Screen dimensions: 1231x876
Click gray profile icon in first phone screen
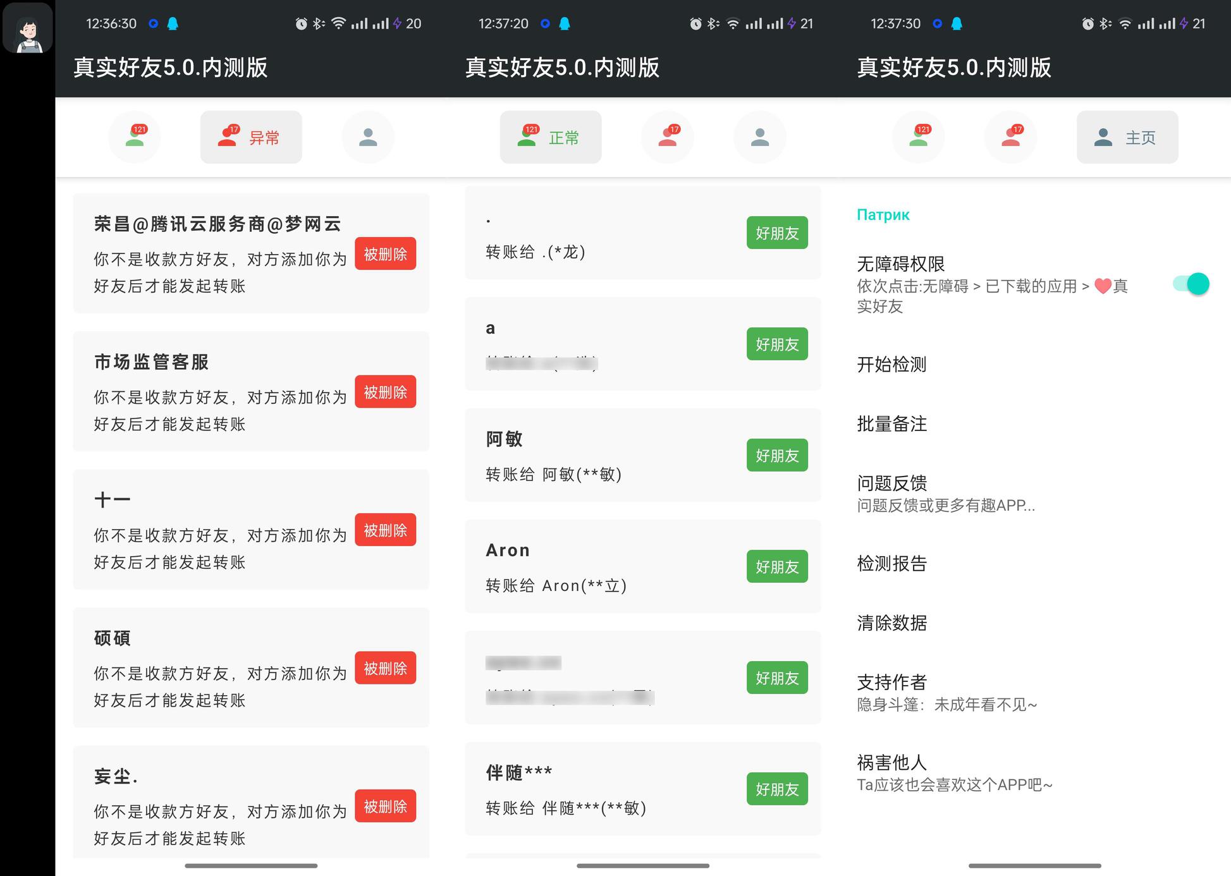[368, 137]
